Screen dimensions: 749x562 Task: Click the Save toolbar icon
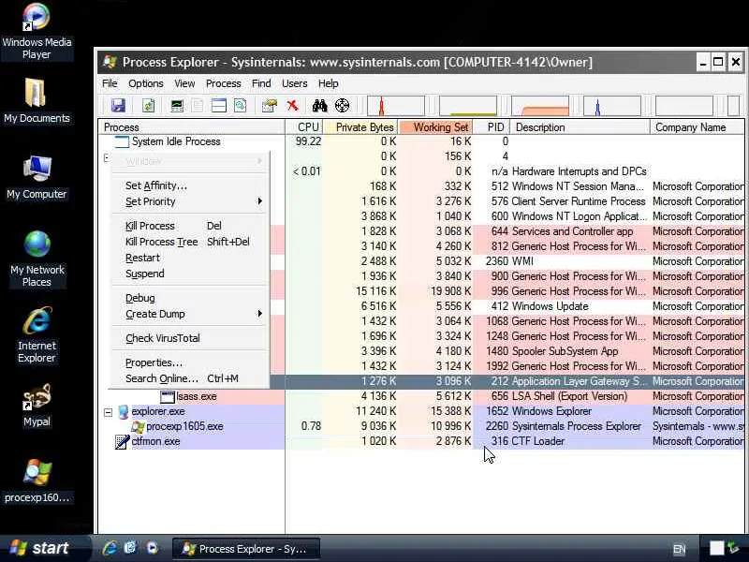(x=118, y=105)
